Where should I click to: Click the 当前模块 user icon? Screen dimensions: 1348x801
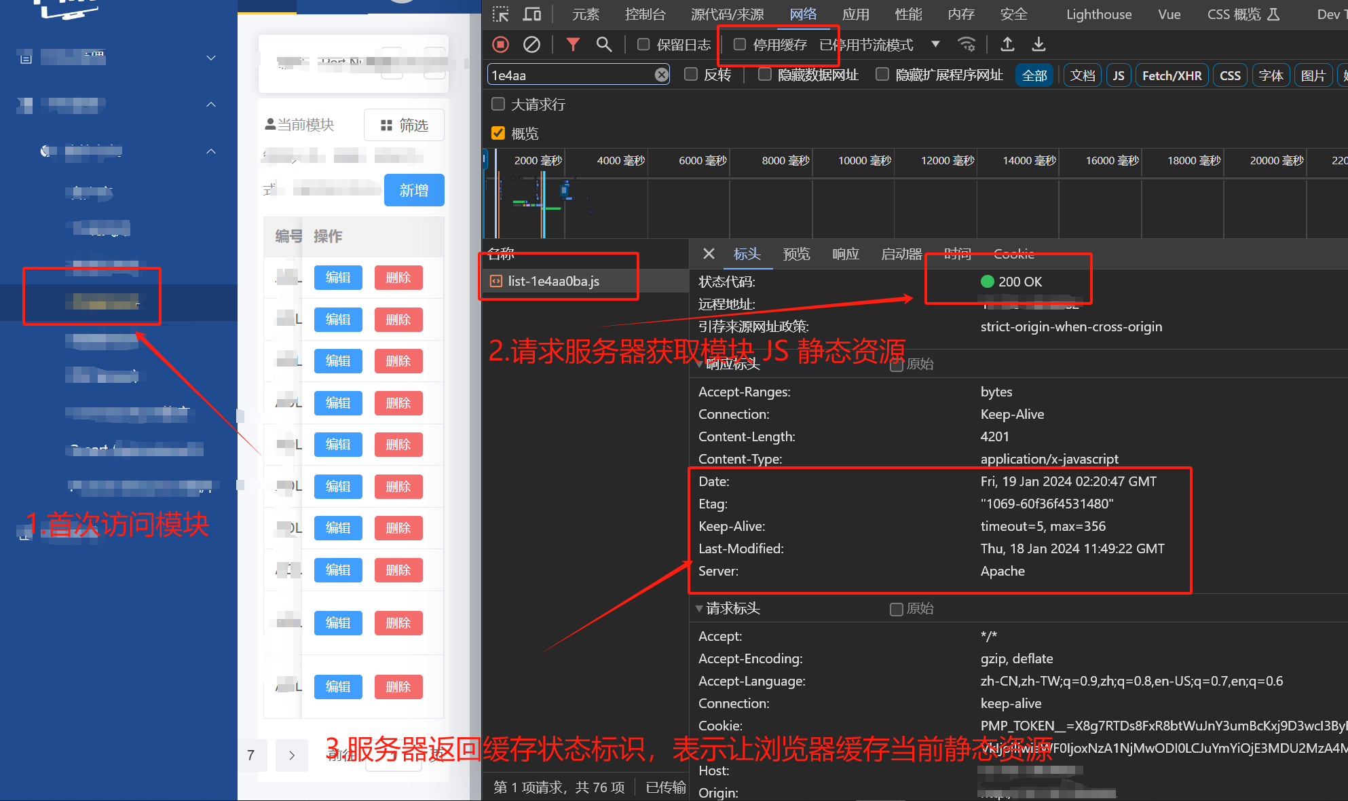pos(270,124)
